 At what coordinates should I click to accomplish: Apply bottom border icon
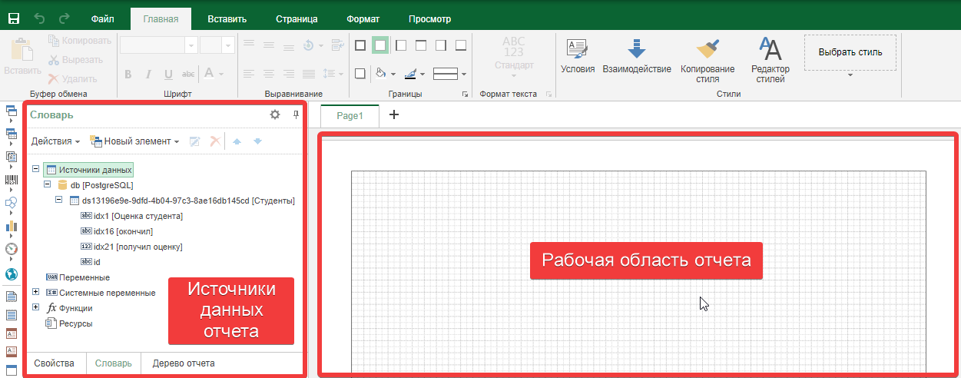click(460, 45)
